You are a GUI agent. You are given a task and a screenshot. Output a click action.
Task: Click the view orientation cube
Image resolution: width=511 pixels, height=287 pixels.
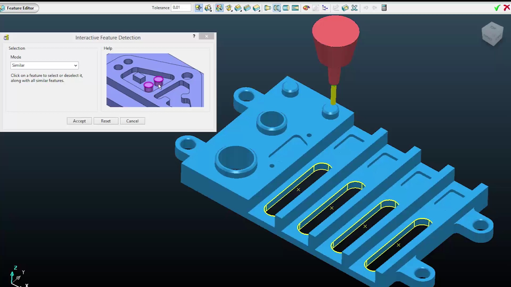tap(492, 34)
